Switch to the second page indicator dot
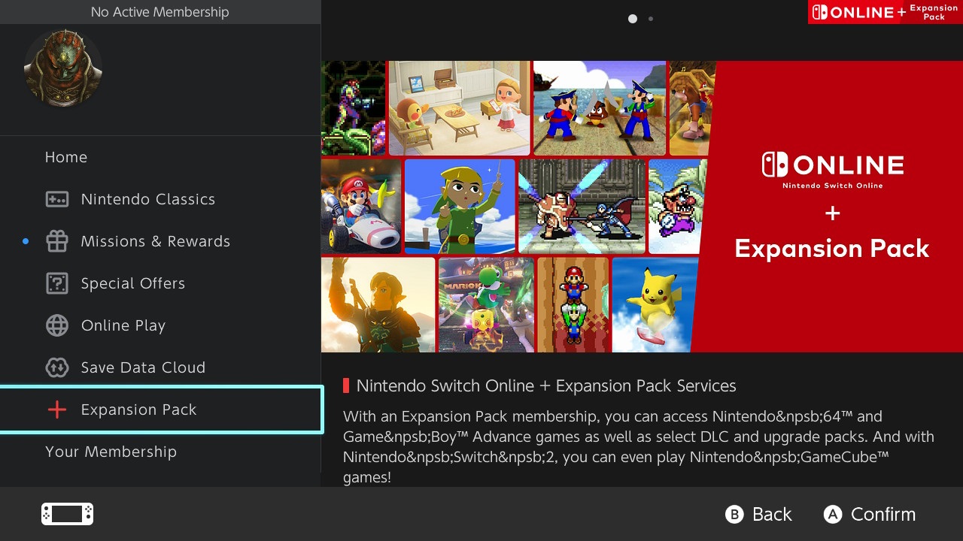This screenshot has height=541, width=963. [x=651, y=19]
